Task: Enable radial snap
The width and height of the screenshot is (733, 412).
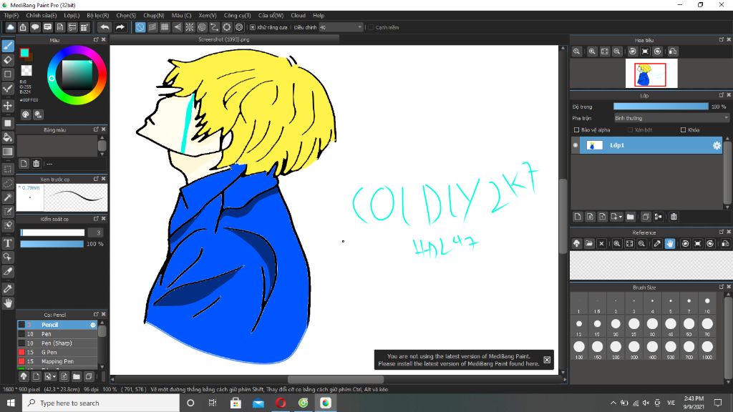Action: 189,28
